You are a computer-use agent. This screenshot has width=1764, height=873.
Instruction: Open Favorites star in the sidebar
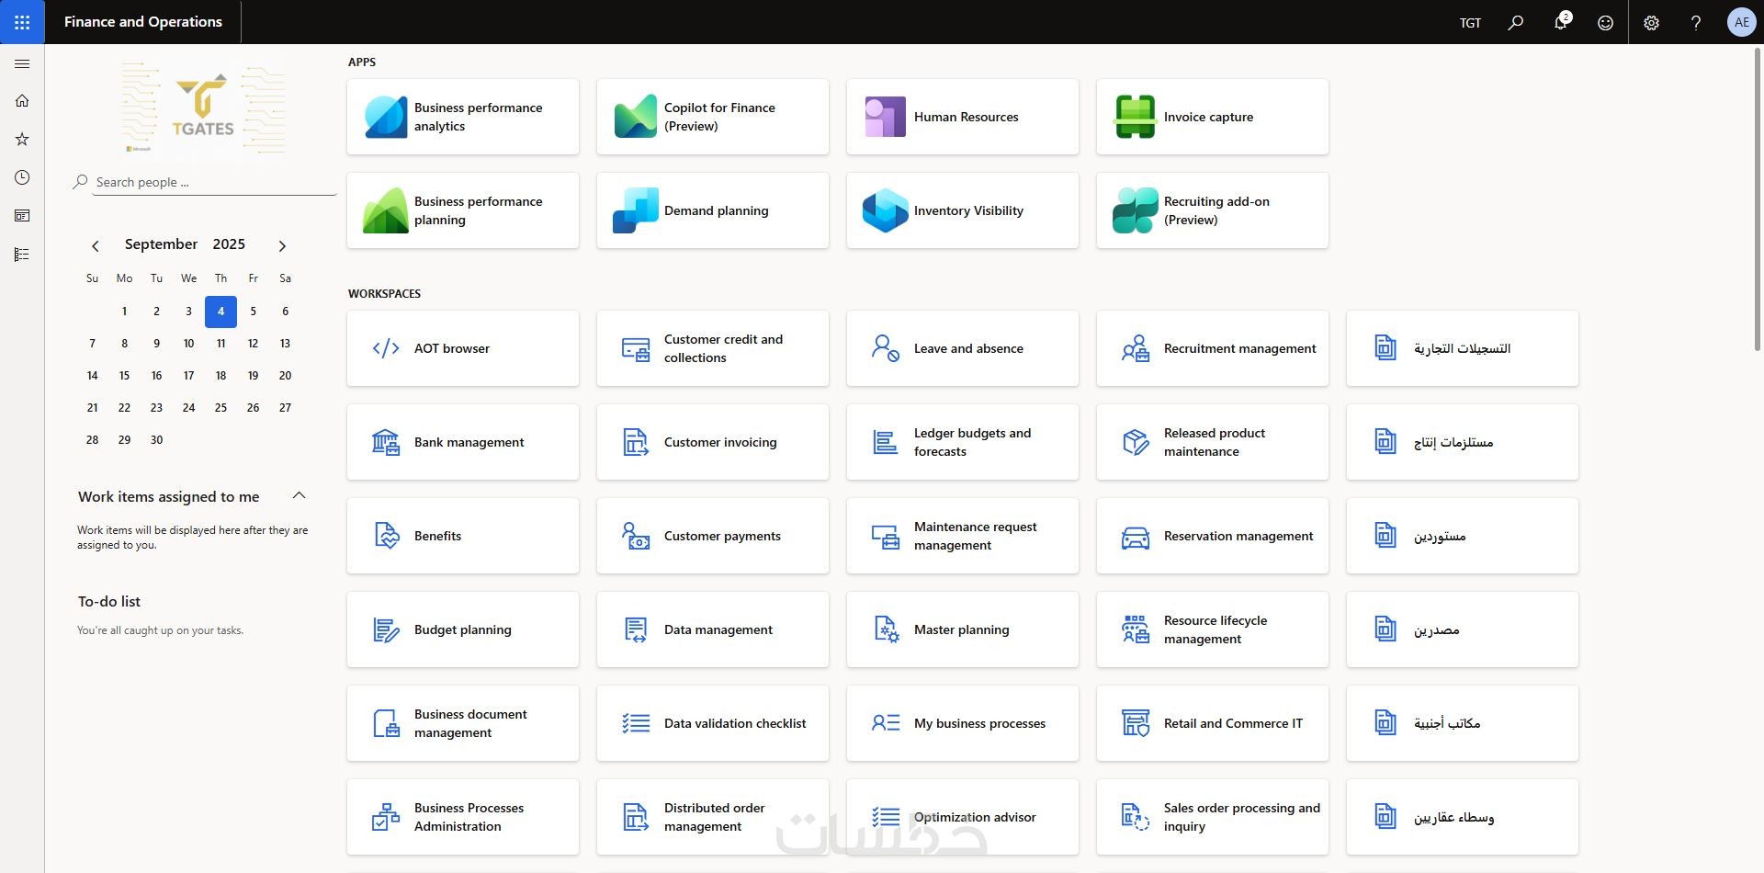[x=22, y=140]
